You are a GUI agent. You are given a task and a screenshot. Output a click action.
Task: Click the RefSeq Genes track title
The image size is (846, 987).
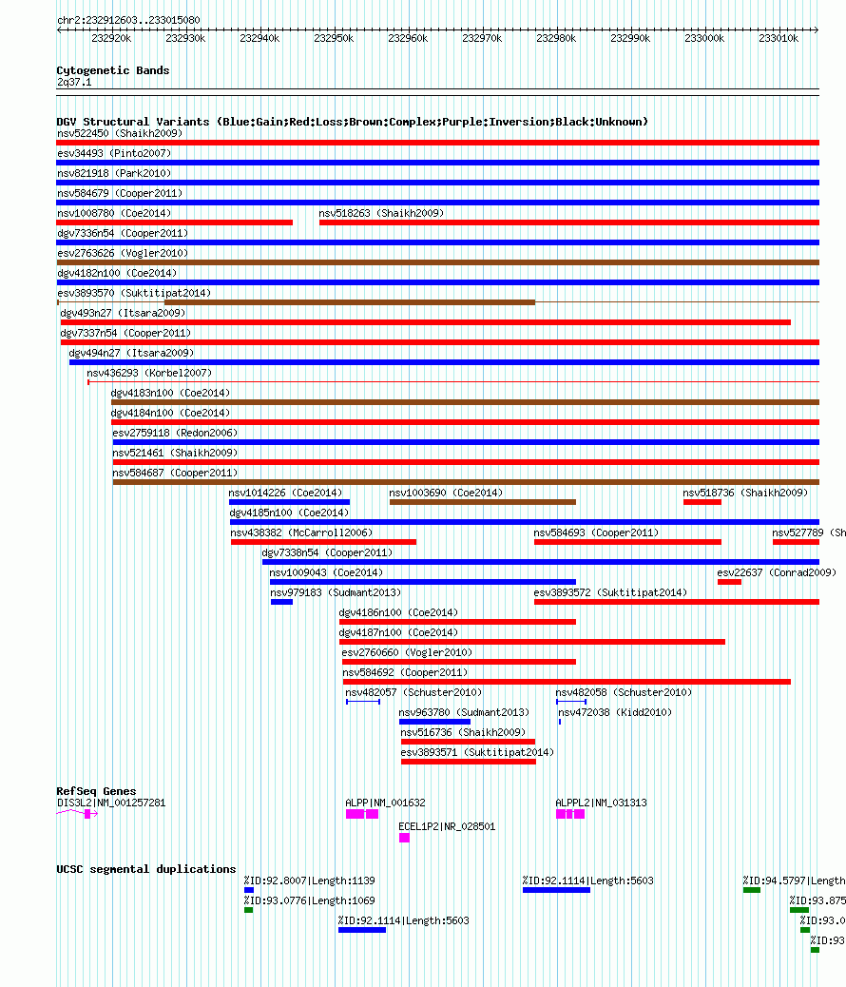(96, 791)
